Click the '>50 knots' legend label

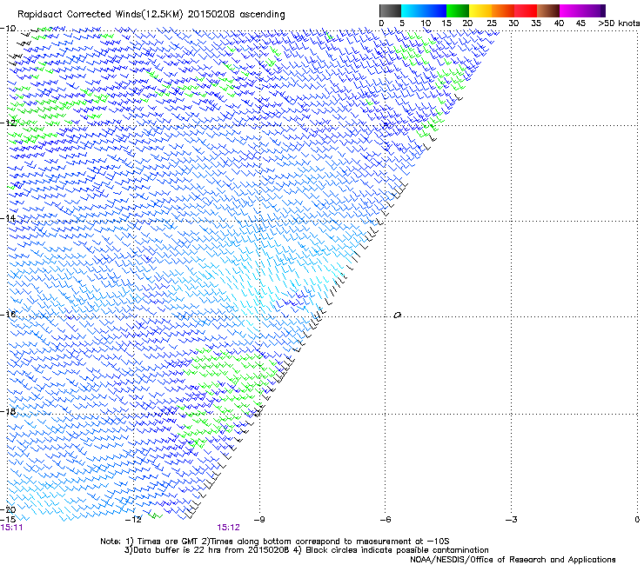pyautogui.click(x=619, y=23)
